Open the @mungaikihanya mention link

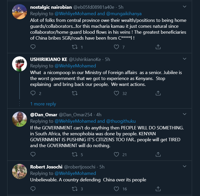point(124,14)
